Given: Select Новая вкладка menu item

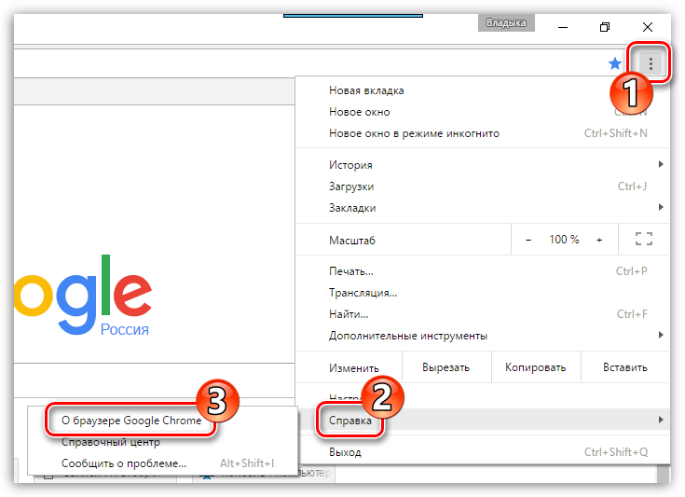Looking at the screenshot, I should click(483, 90).
